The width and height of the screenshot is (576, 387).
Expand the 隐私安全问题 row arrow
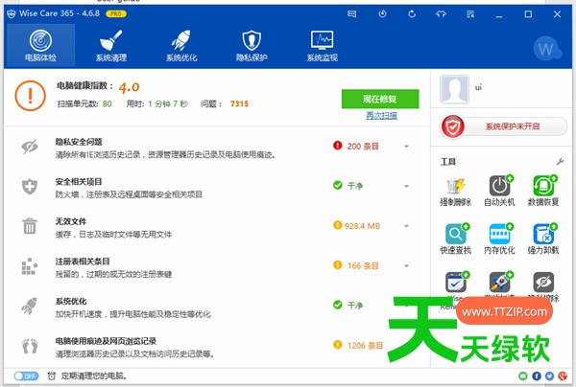[x=406, y=147]
